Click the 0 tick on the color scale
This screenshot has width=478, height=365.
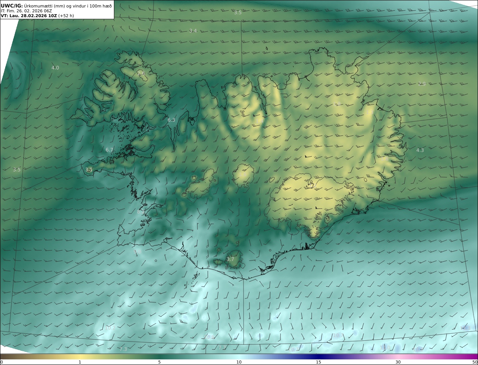tap(1, 362)
